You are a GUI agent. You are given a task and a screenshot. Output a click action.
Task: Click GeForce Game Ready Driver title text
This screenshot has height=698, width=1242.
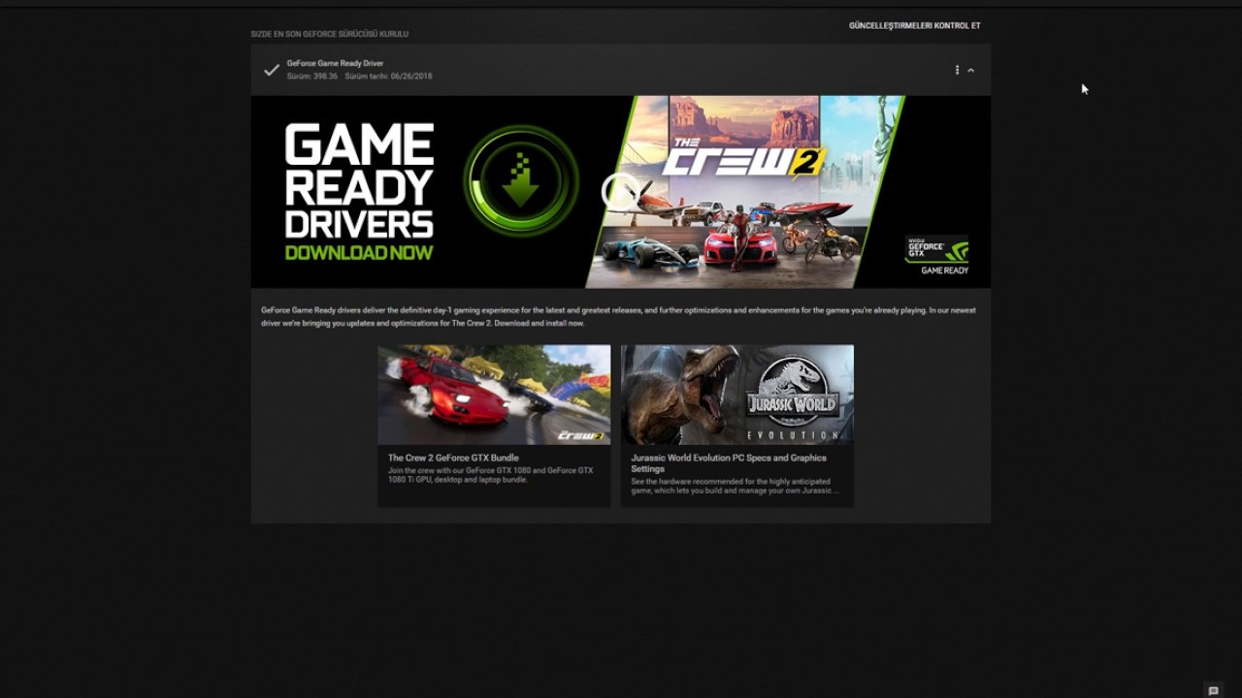tap(335, 63)
